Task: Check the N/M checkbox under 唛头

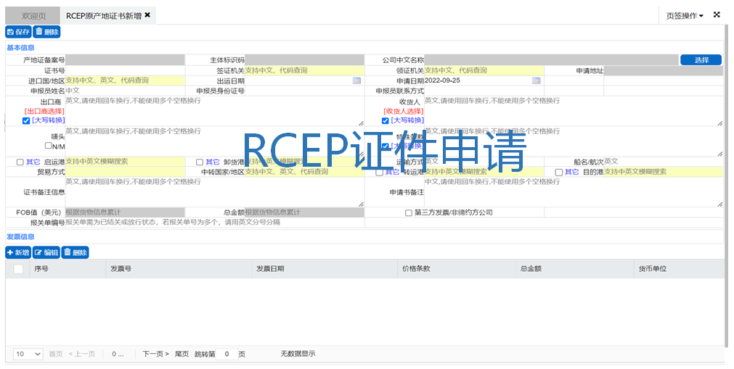Action: (x=48, y=146)
